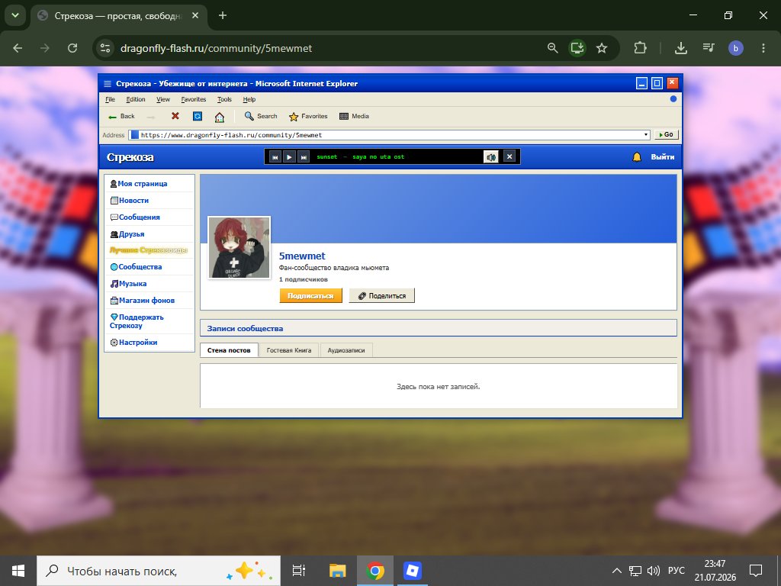Bookmark page with Chrome star icon

tap(602, 48)
